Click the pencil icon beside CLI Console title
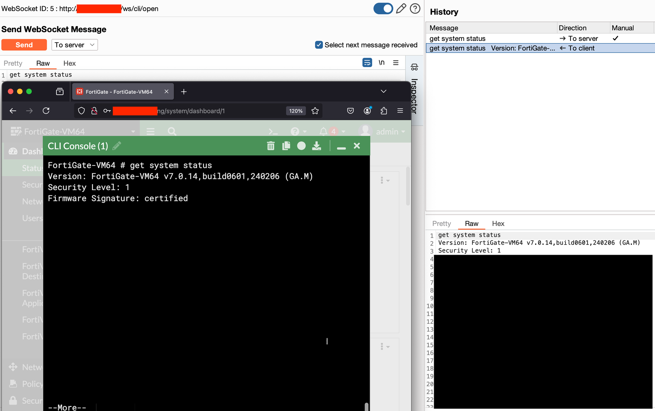Viewport: 655px width, 411px height. 117,146
